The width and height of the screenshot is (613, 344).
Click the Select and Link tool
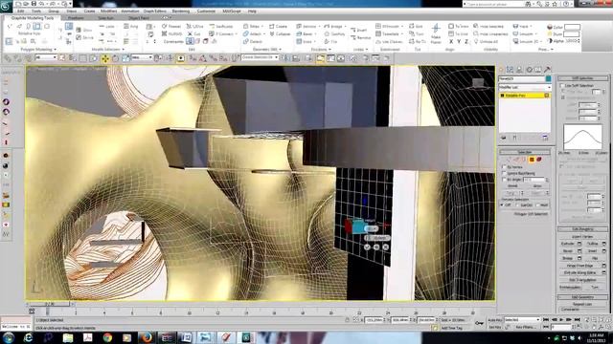(x=8, y=58)
